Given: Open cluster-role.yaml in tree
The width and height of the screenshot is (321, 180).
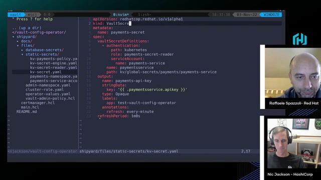Looking at the screenshot, I should [x=45, y=89].
